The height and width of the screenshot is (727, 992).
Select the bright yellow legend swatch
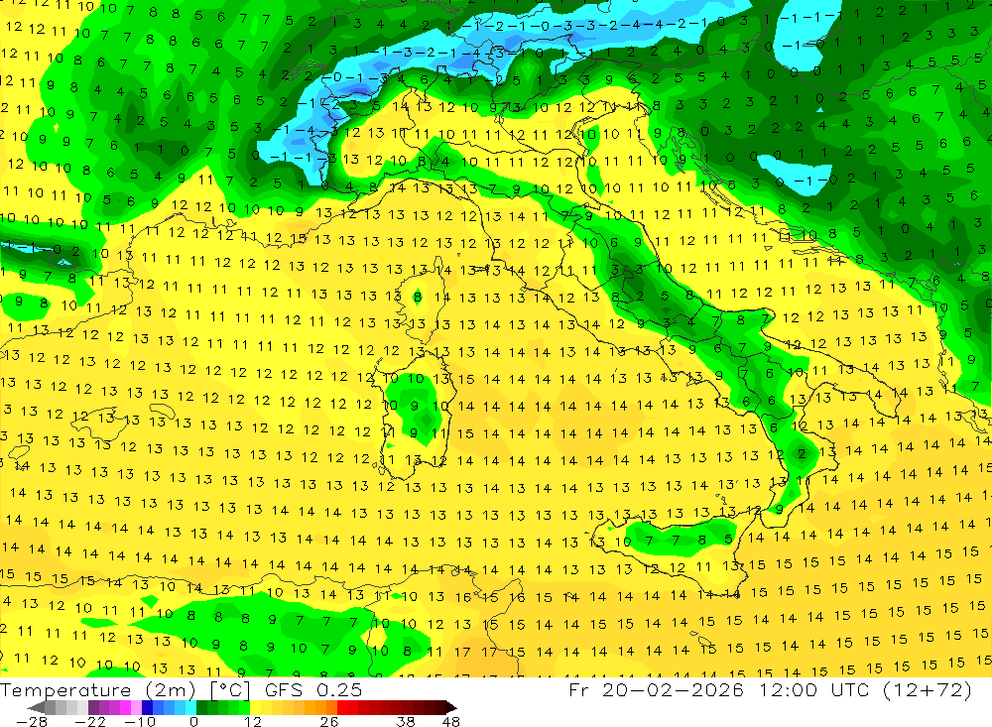point(256,707)
